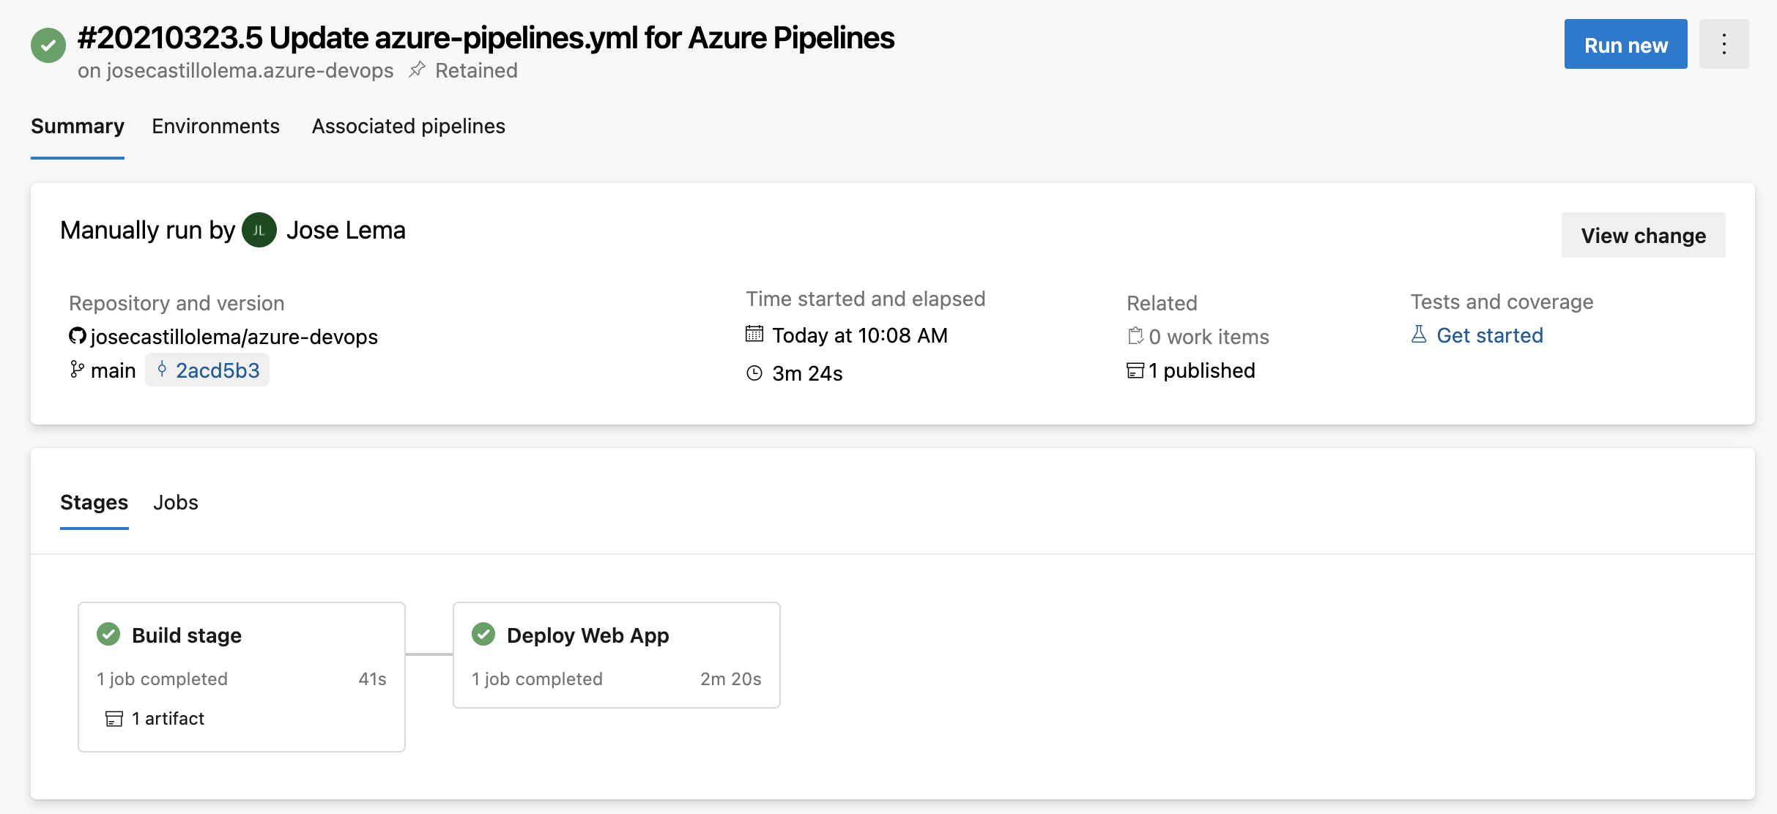Click the Get started tests link
The image size is (1777, 814).
[x=1489, y=335]
